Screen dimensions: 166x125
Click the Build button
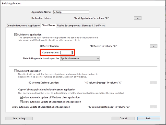pos(149,118)
